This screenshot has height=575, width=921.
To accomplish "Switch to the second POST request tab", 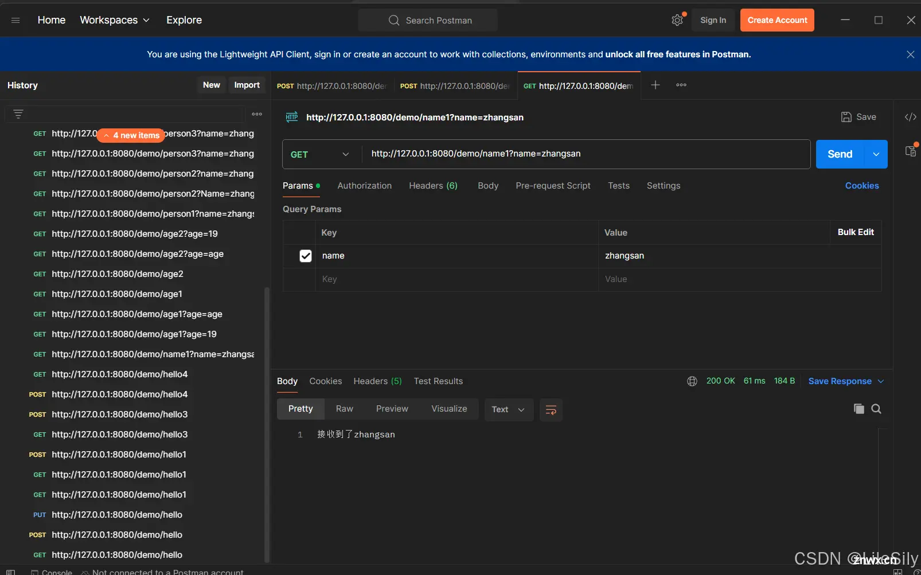I will tap(455, 86).
